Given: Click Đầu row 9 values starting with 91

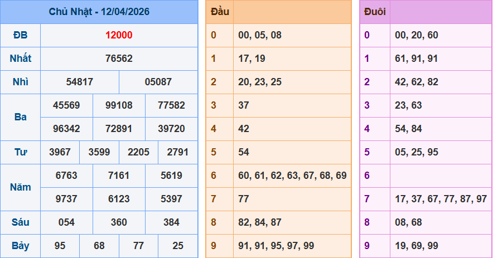Looking at the screenshot, I should click(276, 246).
